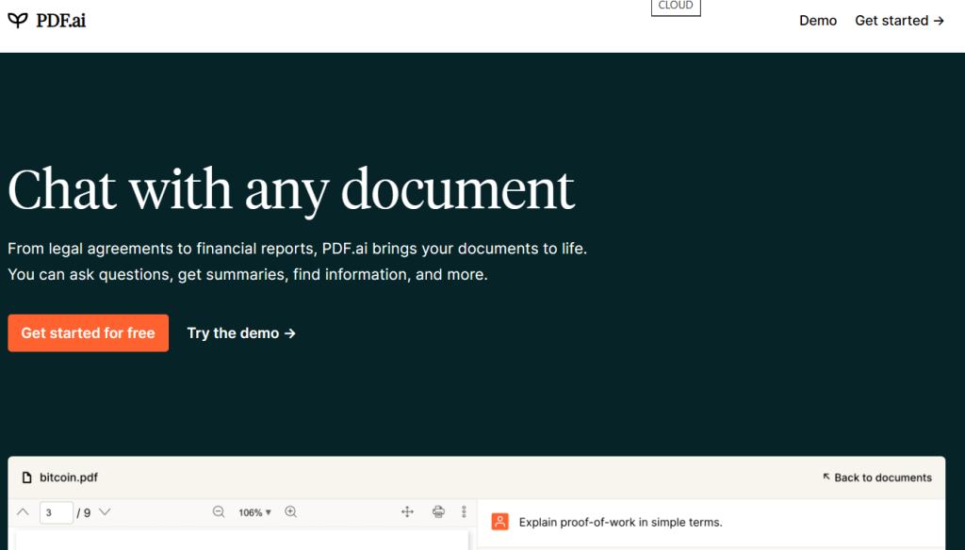Click the Get started for free button
The height and width of the screenshot is (550, 965).
[x=88, y=332]
